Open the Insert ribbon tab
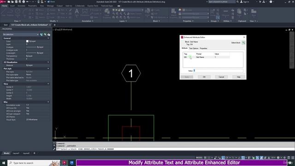295x166 pixels. pyautogui.click(x=12, y=6)
